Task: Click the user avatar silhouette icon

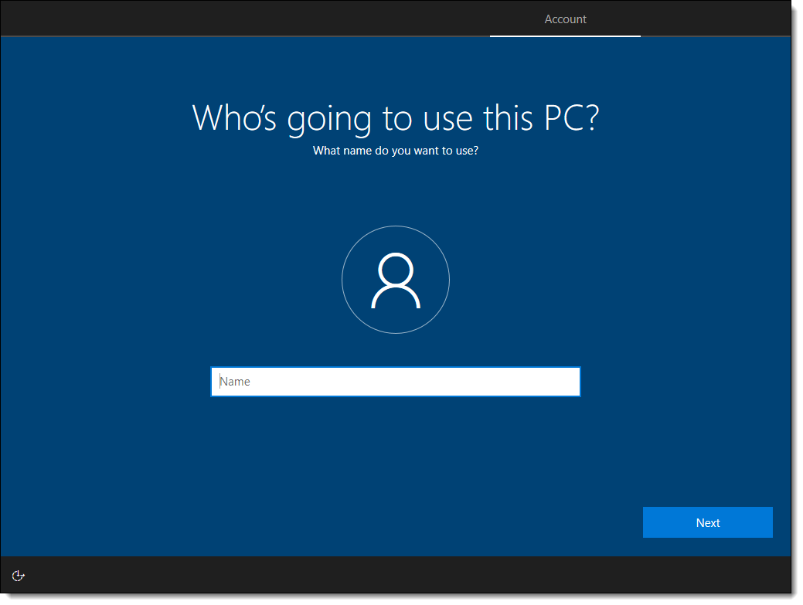Action: (395, 280)
